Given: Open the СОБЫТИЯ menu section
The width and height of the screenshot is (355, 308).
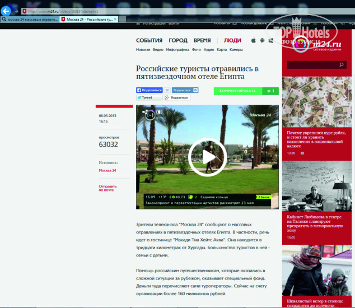Looking at the screenshot, I should click(149, 40).
